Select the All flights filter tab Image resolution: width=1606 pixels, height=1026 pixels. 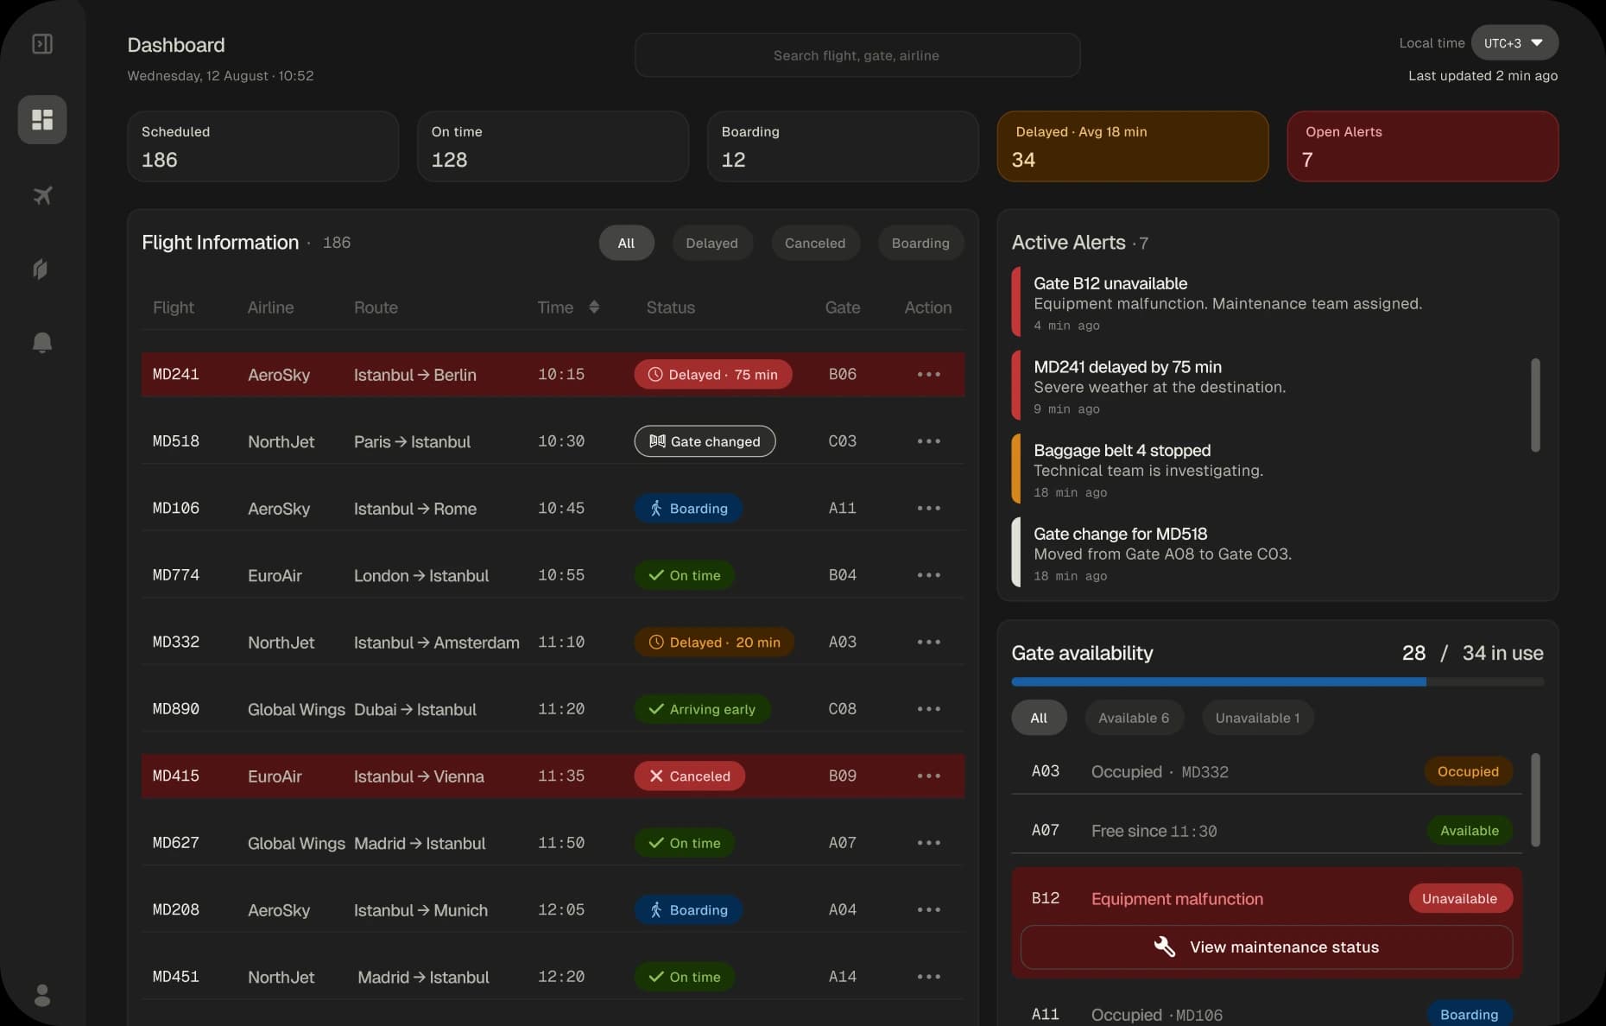(626, 243)
